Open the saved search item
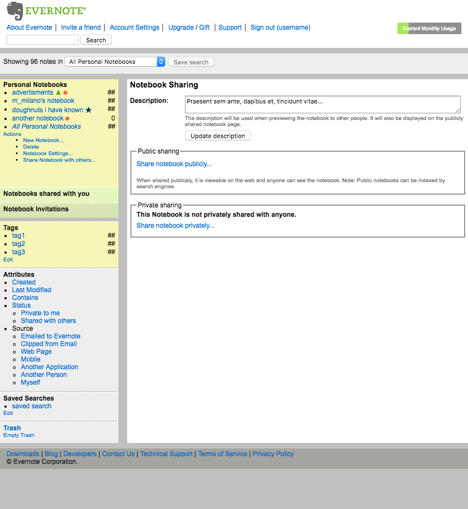 (x=32, y=406)
